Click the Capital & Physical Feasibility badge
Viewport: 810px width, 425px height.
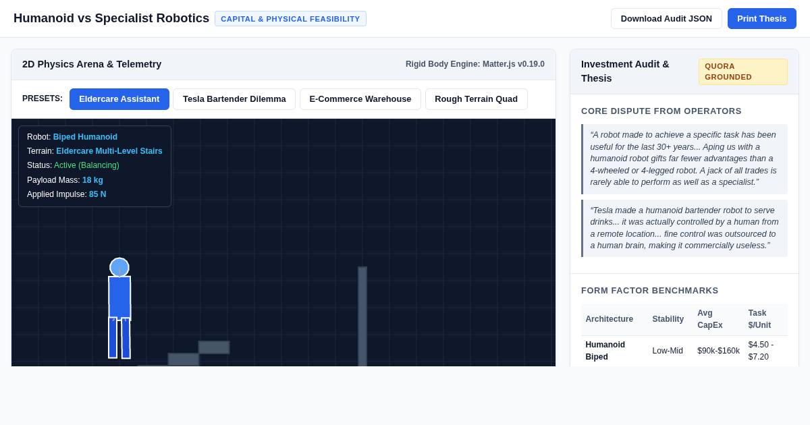click(290, 19)
